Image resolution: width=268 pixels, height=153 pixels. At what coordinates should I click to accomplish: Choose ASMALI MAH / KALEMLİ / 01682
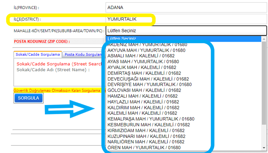click(141, 56)
